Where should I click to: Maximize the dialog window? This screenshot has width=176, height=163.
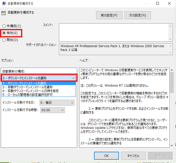(x=158, y=4)
